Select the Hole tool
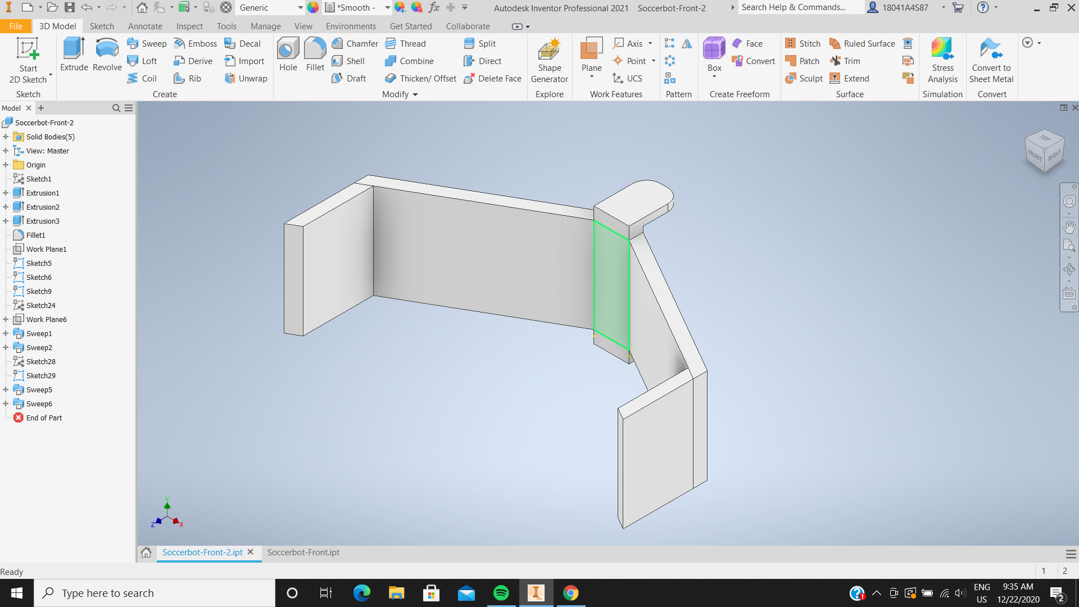This screenshot has width=1079, height=607. [x=288, y=53]
